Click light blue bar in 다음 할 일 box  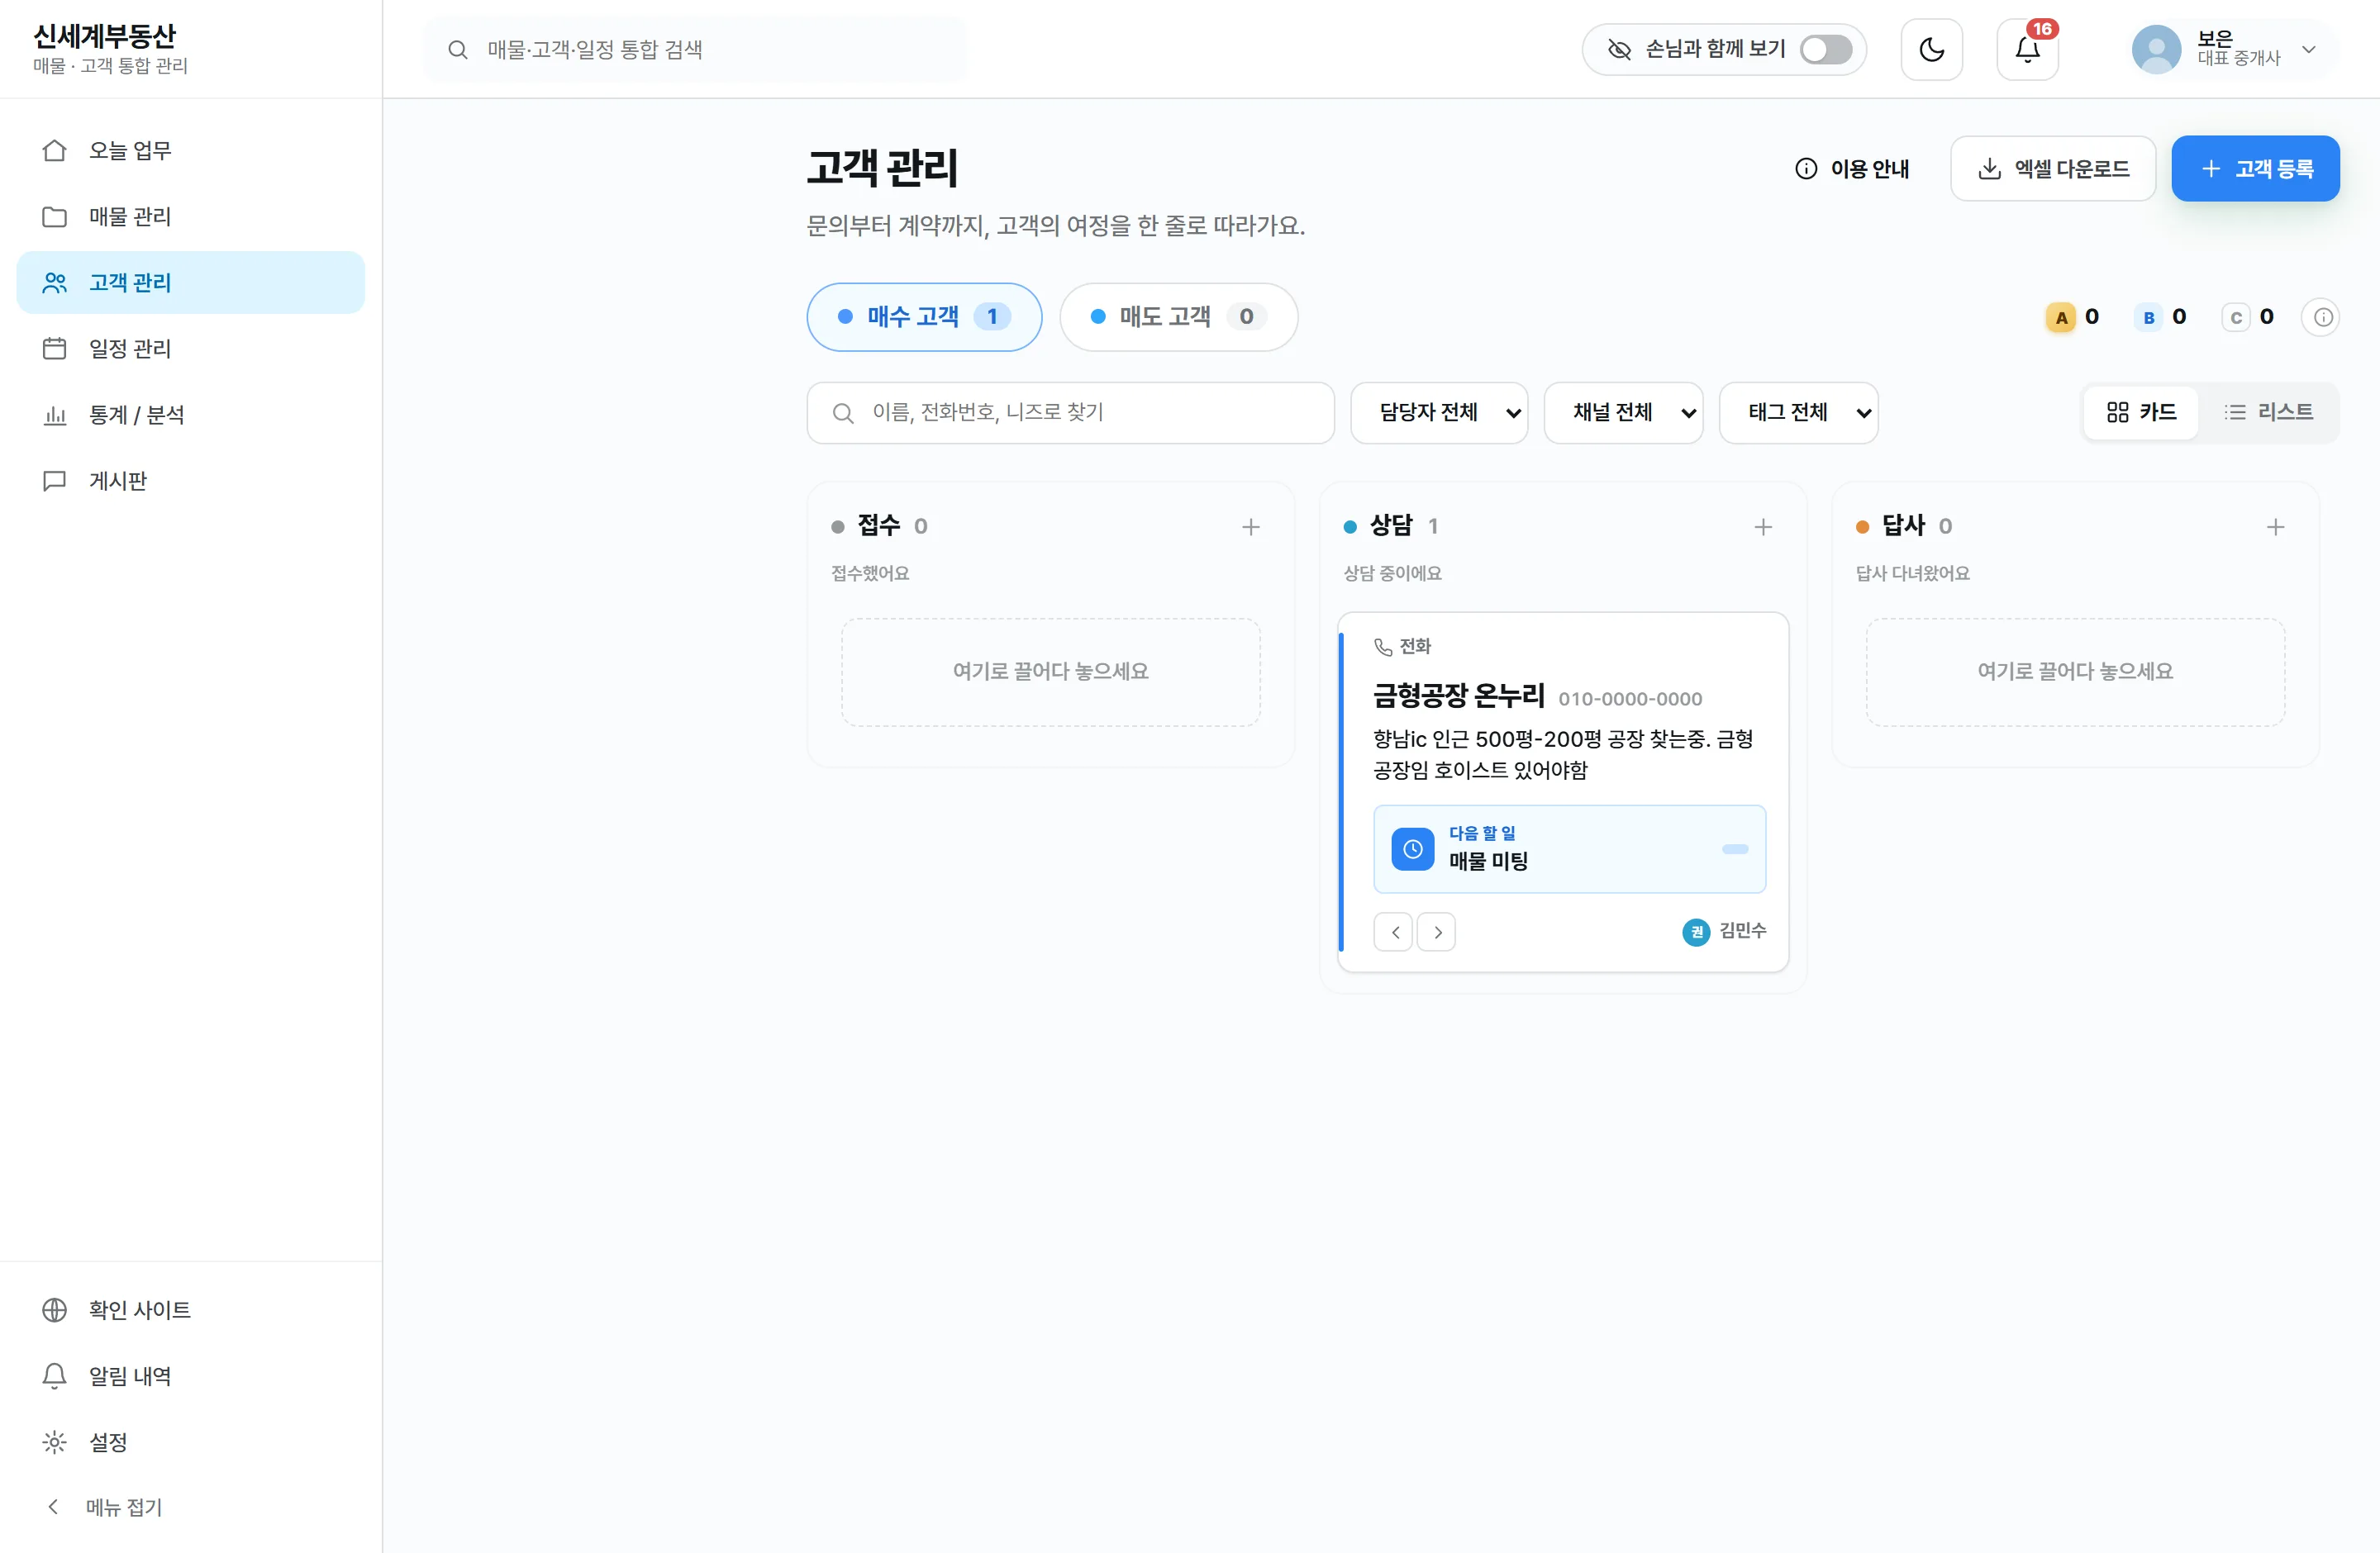[1734, 848]
